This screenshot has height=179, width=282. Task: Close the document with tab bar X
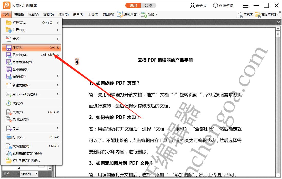[x=279, y=22]
